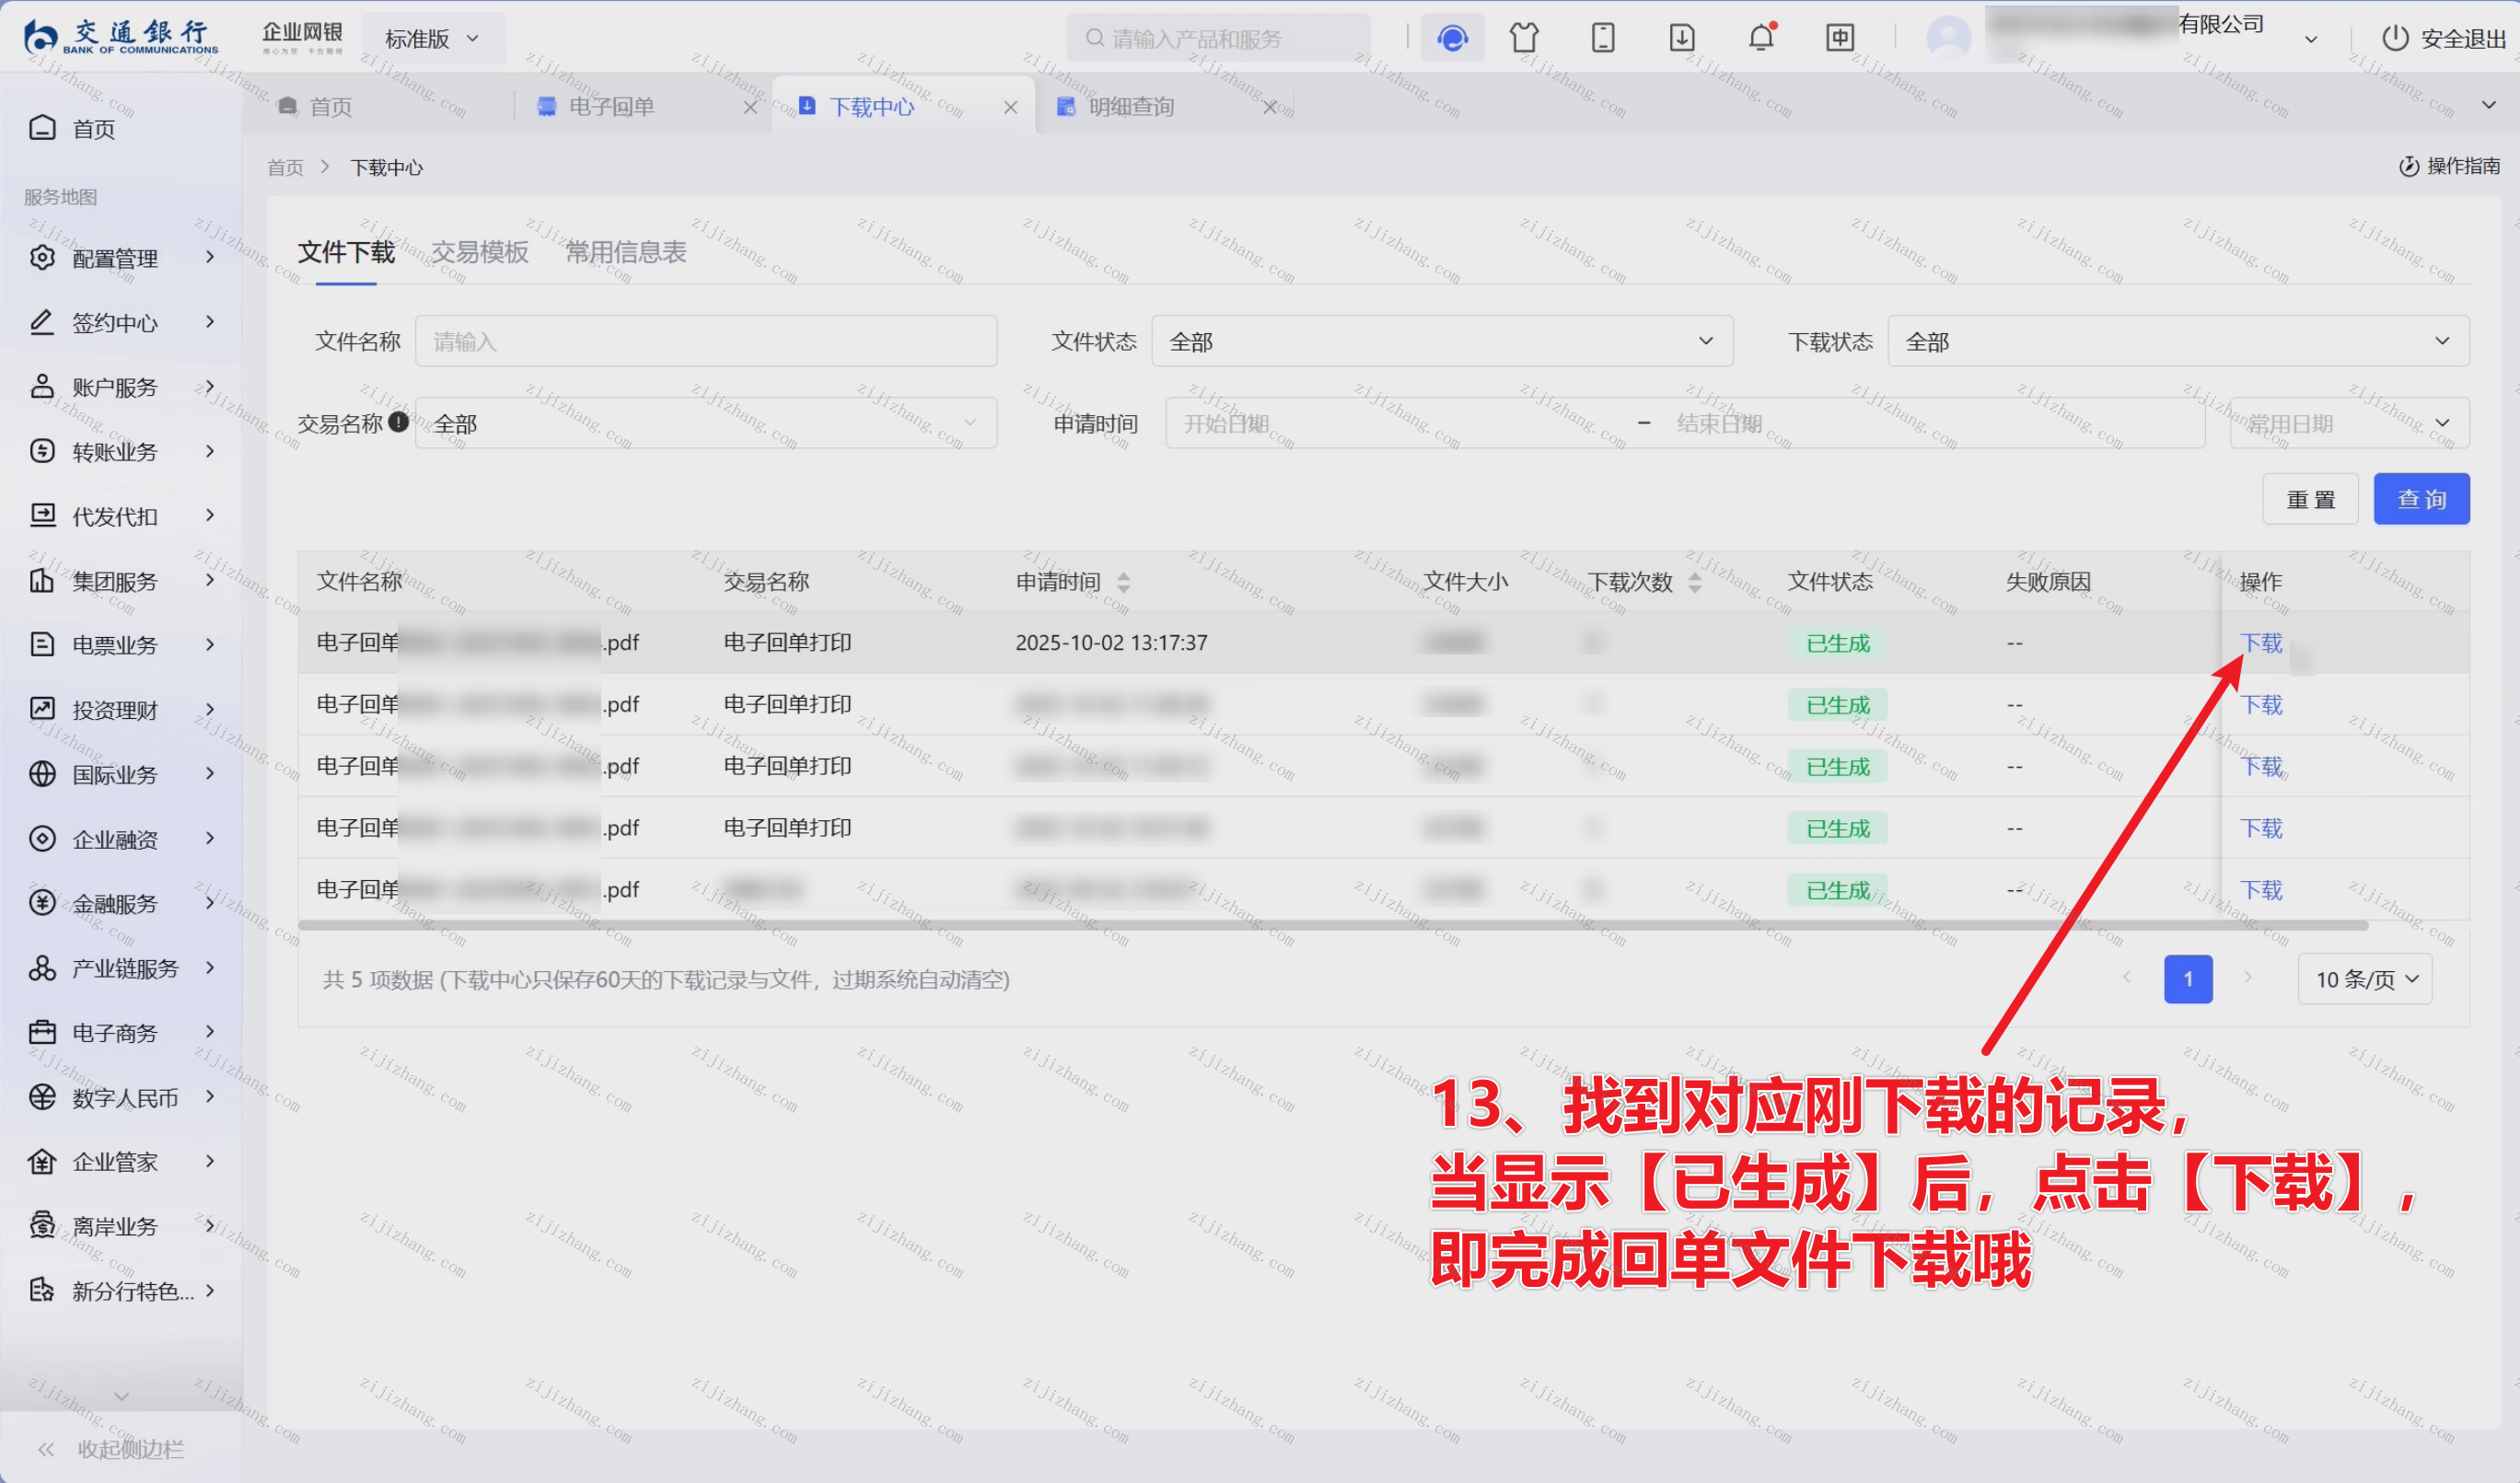This screenshot has height=1483, width=2520.
Task: Open the 操作指南 guide icon
Action: tap(2409, 166)
